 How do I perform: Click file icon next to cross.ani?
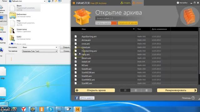(76, 44)
